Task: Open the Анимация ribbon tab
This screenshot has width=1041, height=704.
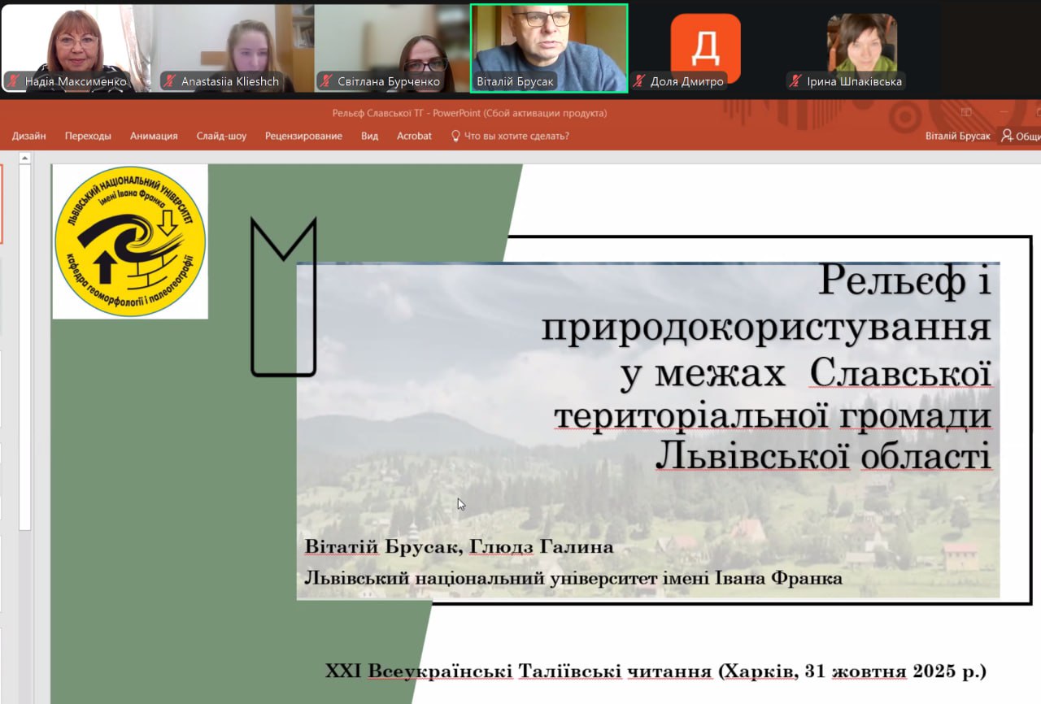Action: (154, 136)
